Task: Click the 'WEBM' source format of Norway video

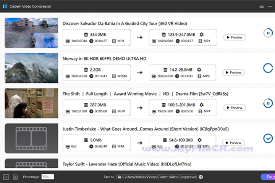Action: [122, 76]
